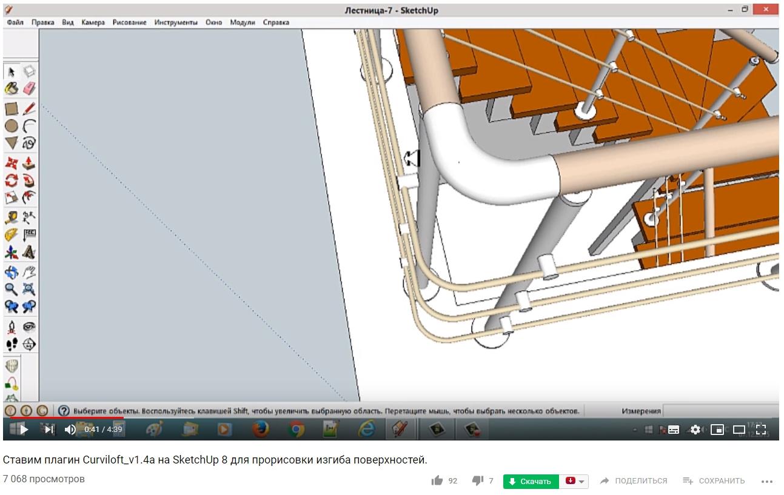Click the Orbit camera tool
Screen dimensions: 784x495
[x=12, y=272]
